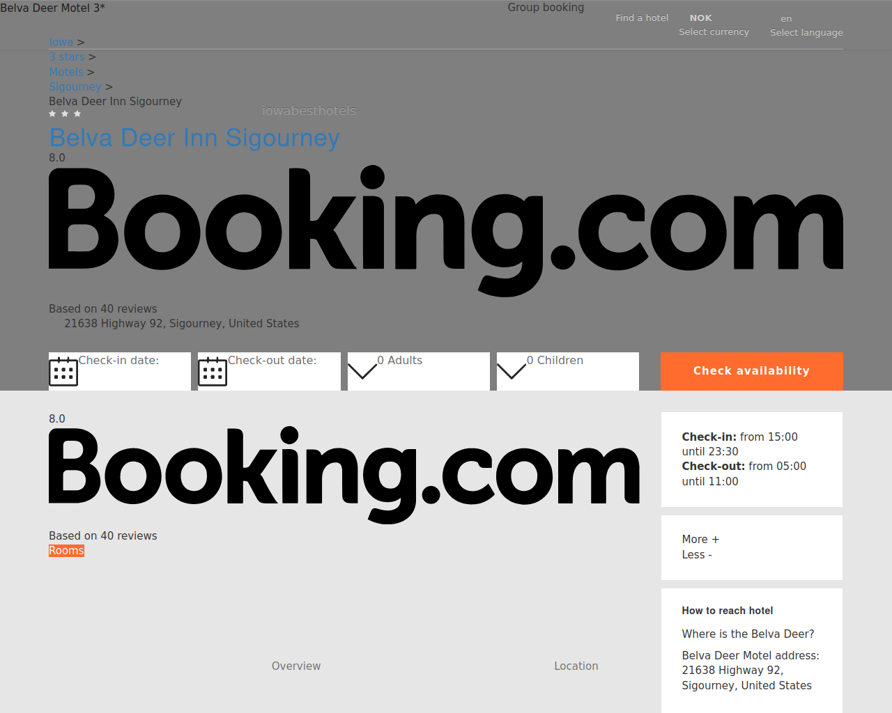
Task: Click the three-star rating icons
Action: (65, 113)
